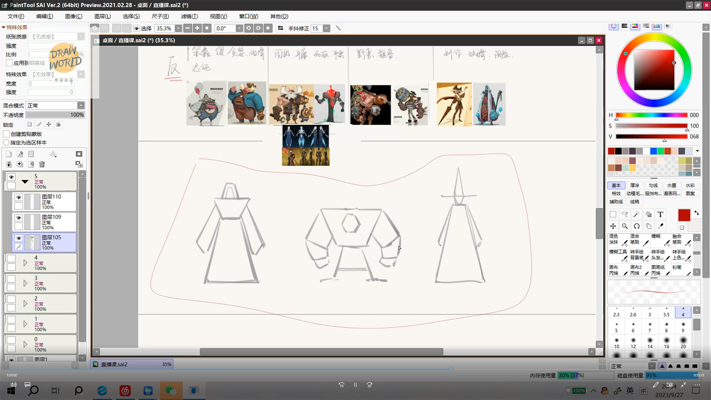Image resolution: width=711 pixels, height=400 pixels.
Task: Expand layer folder 4
Action: (x=25, y=263)
